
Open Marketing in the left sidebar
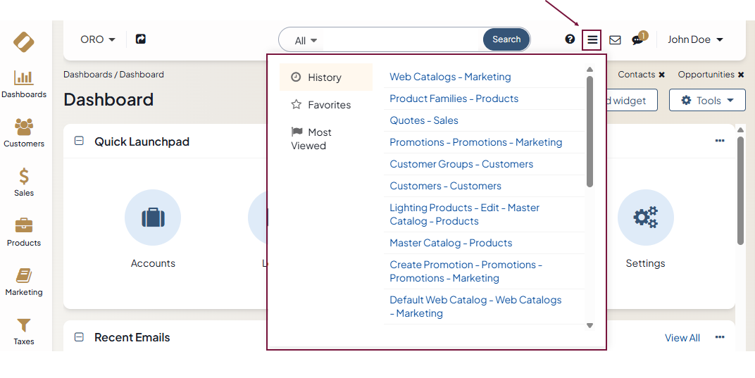pyautogui.click(x=24, y=281)
